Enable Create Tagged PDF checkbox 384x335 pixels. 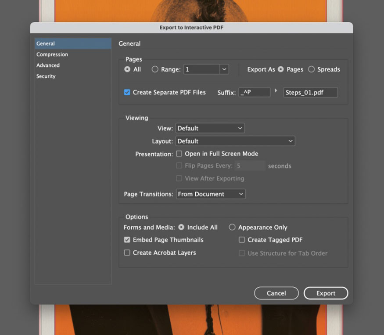click(x=242, y=240)
